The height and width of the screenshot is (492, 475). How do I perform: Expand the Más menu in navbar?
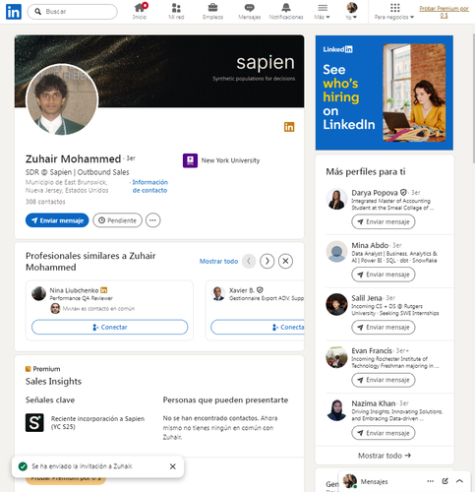(x=323, y=12)
